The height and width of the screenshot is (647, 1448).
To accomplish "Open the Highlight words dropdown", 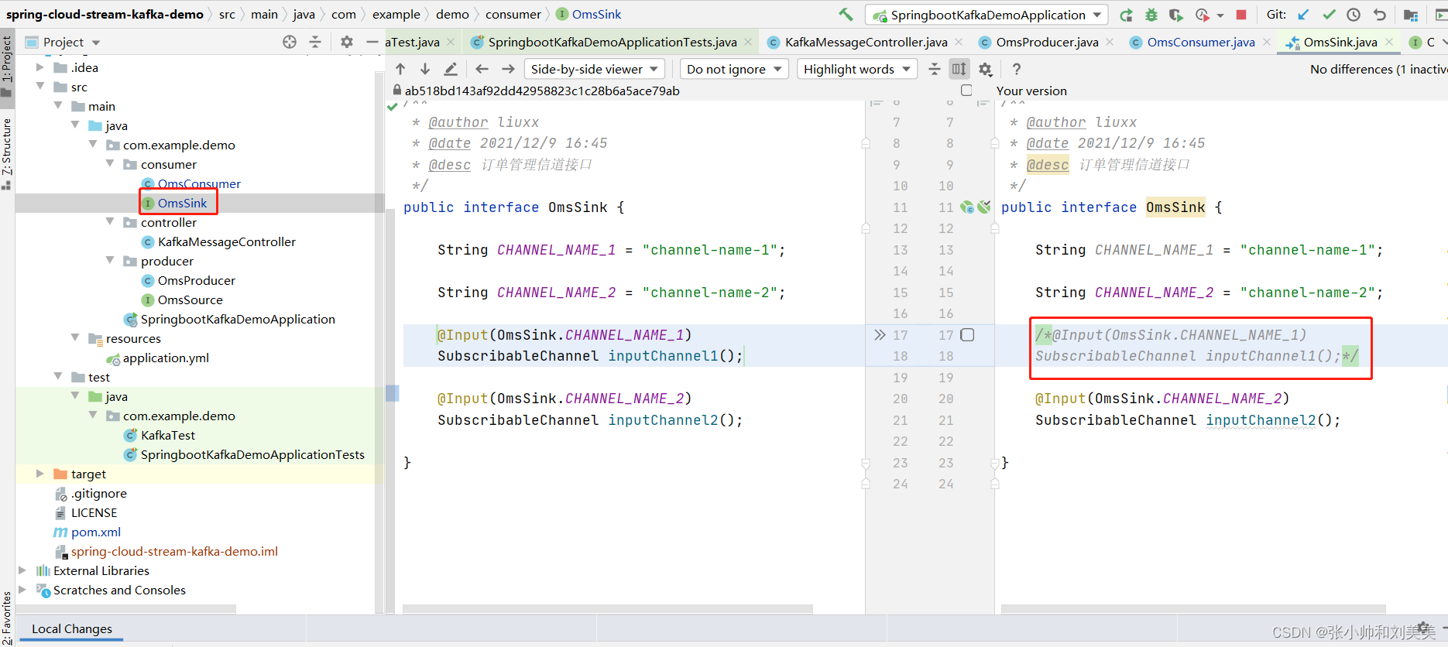I will [857, 69].
